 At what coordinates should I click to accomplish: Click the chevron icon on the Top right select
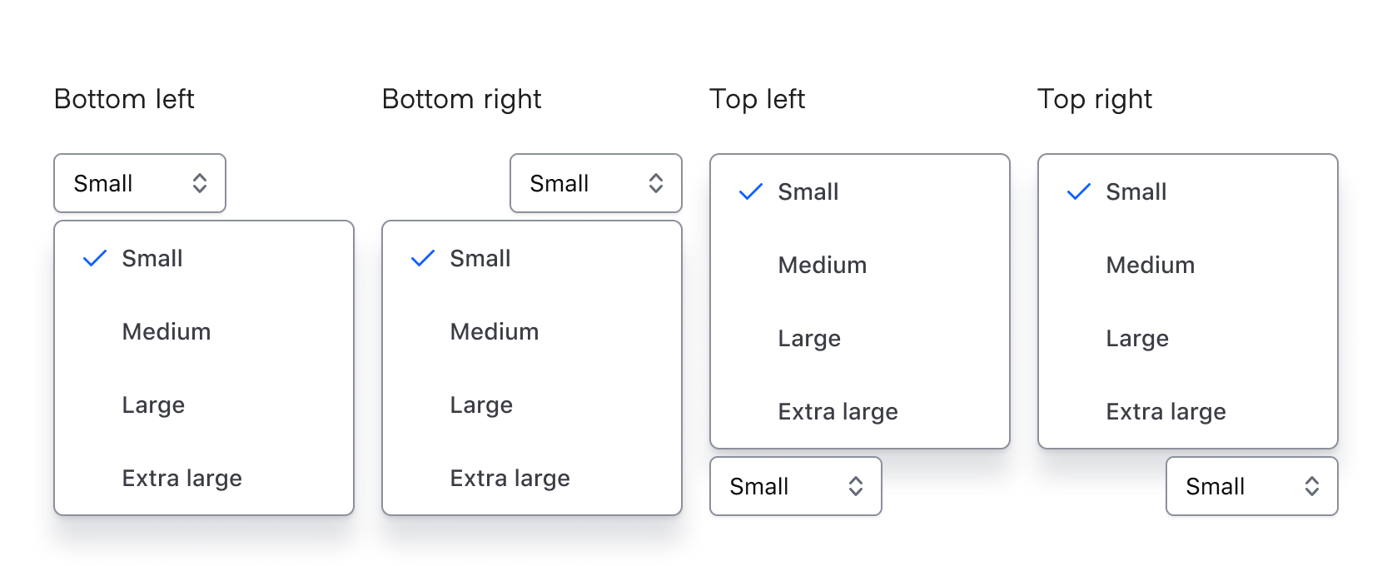click(x=1312, y=487)
